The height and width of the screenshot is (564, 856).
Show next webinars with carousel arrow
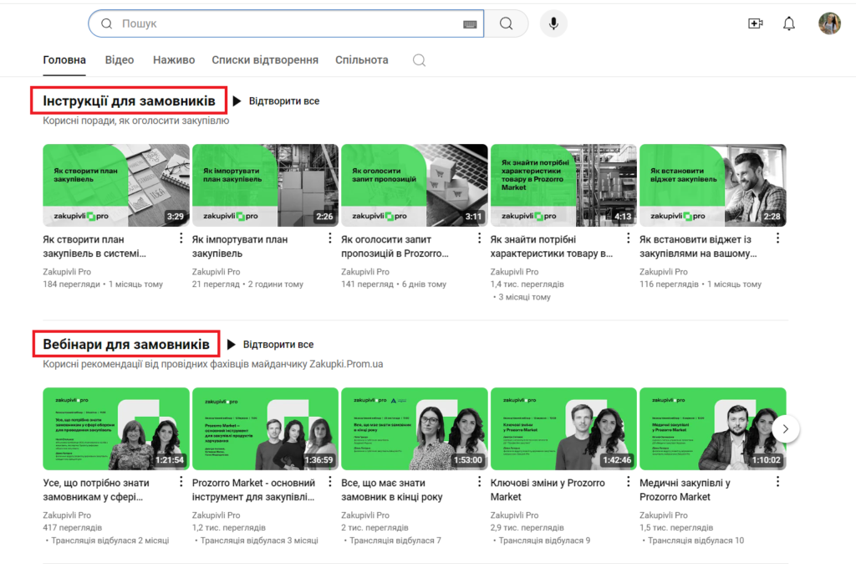click(x=786, y=429)
